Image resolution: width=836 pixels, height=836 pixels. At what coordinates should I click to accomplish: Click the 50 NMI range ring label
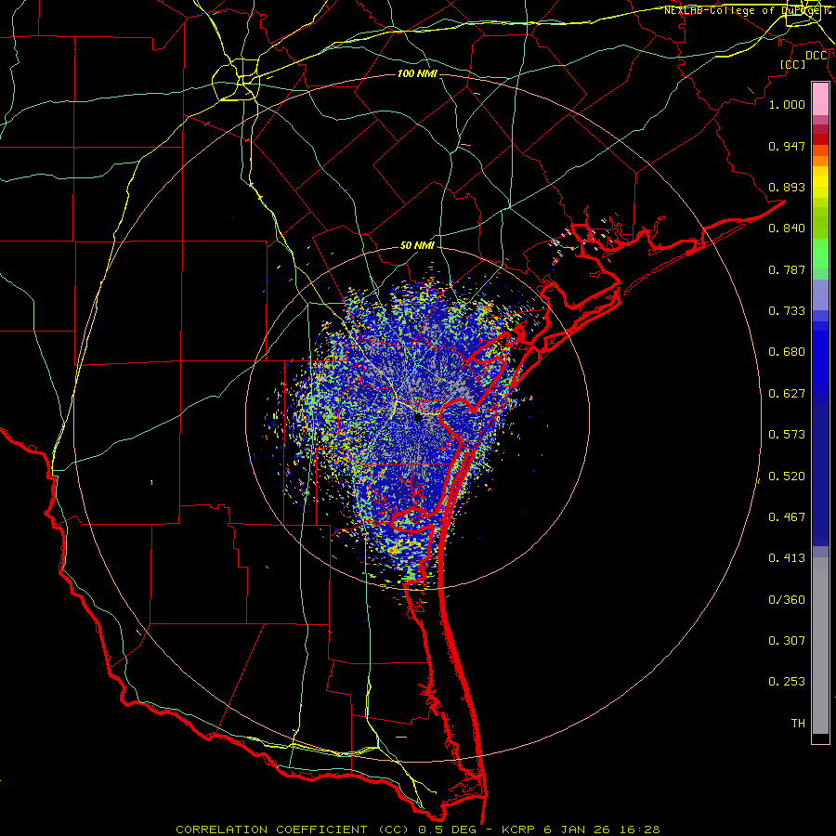417,245
